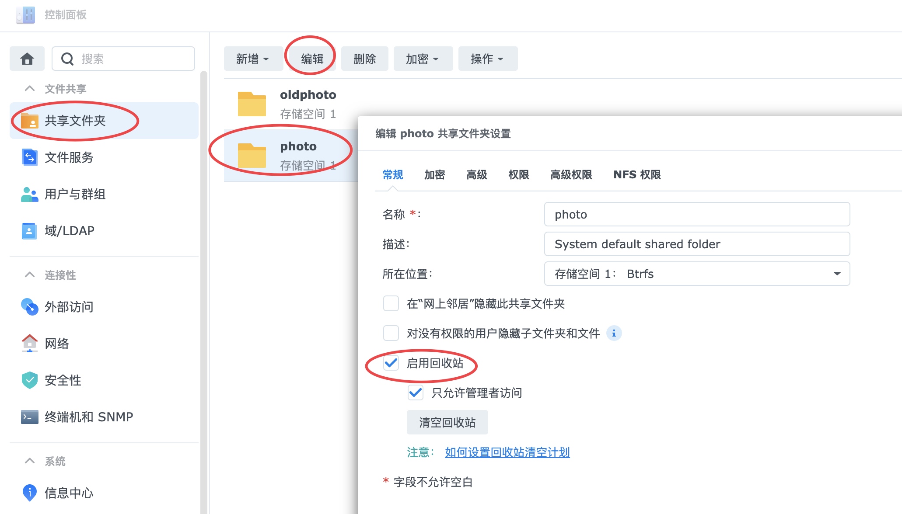
Task: Click the search magnifier icon
Action: 67,59
